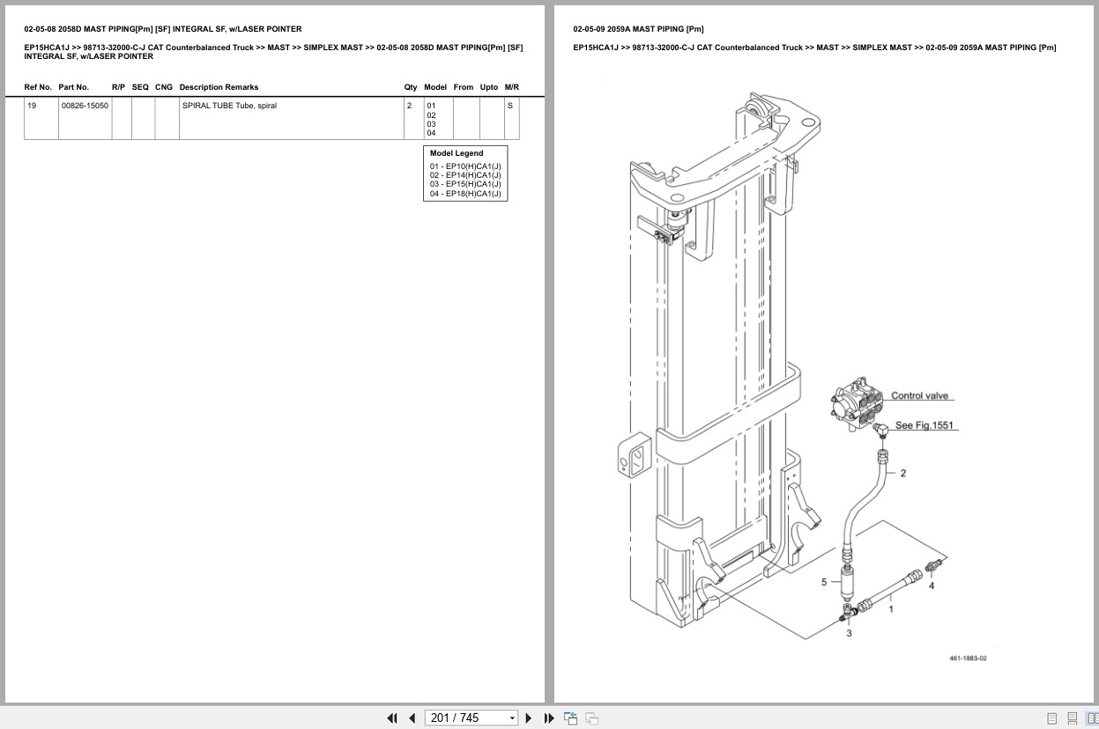Click legend entry 04 - EP18(H)CA1(J)

click(465, 194)
